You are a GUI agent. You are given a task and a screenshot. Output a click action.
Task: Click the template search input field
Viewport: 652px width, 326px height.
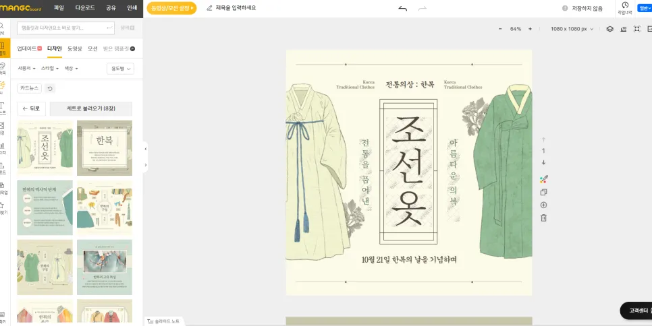click(x=65, y=28)
